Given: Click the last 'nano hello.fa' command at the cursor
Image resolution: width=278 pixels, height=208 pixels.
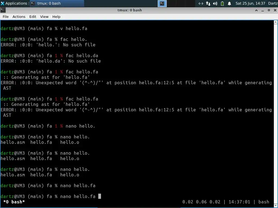Looking at the screenshot, I should [78, 196].
